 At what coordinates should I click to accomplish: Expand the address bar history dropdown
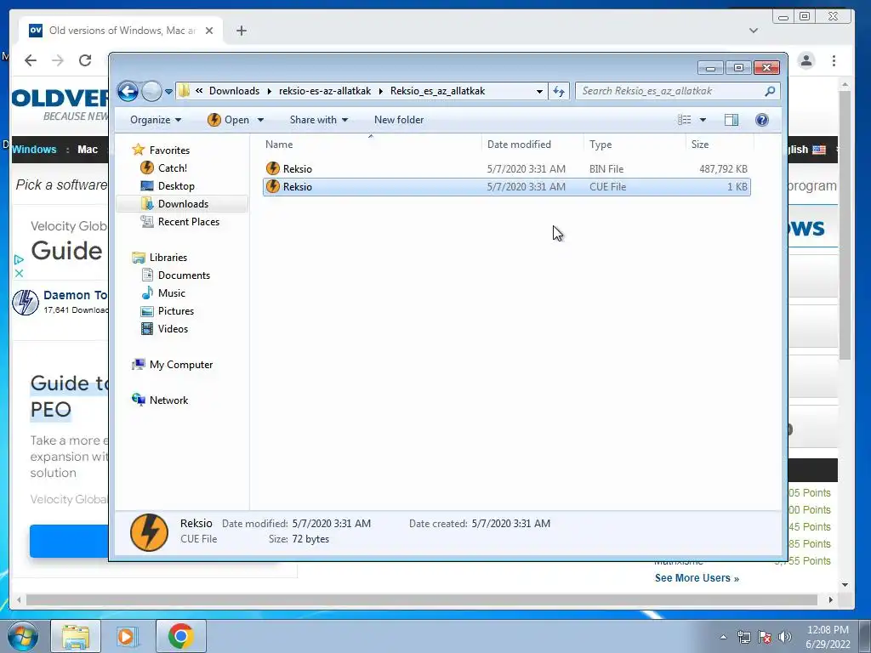pos(538,91)
